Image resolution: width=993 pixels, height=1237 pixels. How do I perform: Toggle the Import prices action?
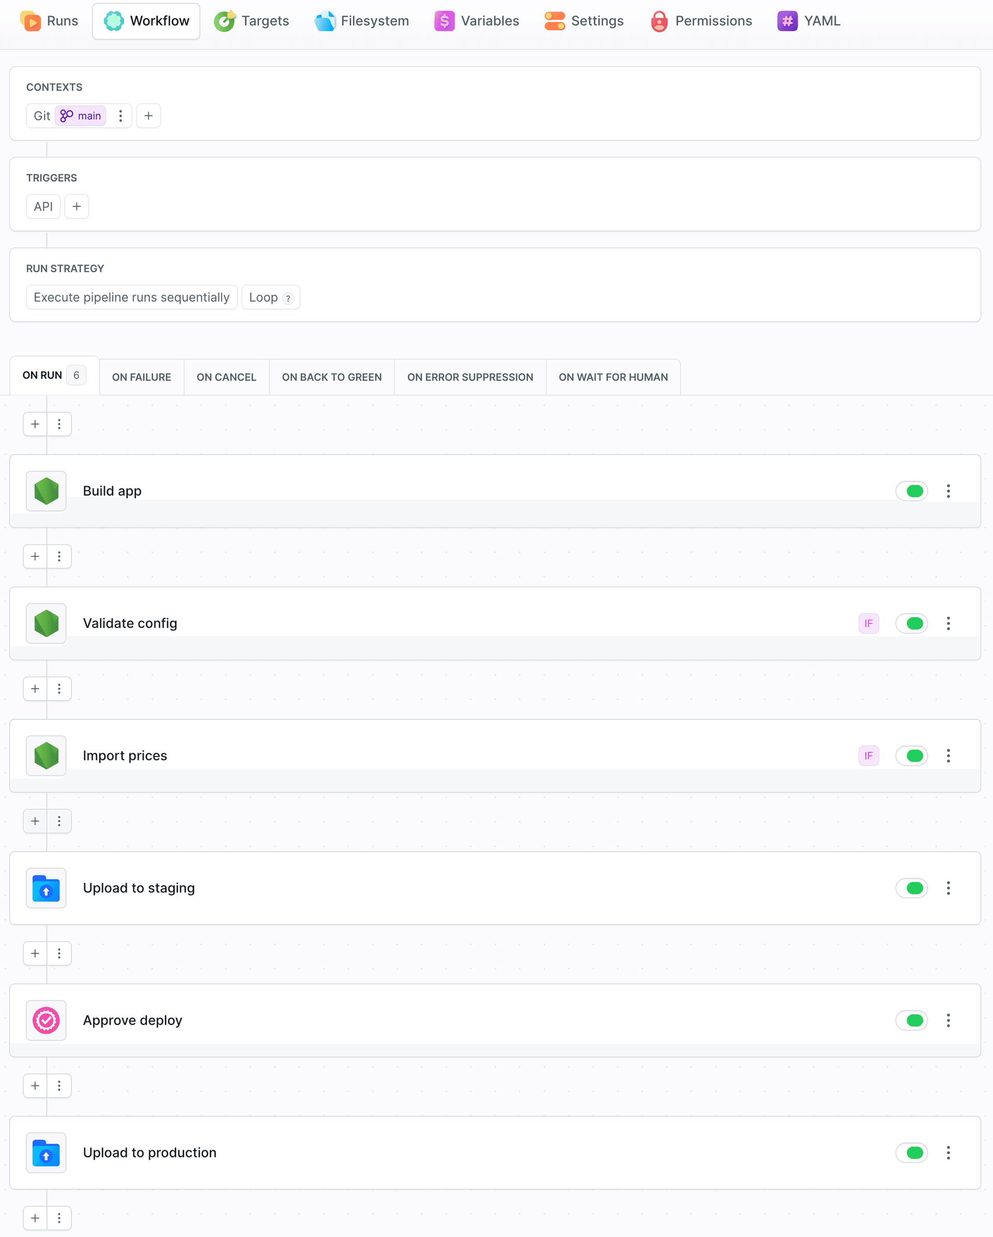[912, 756]
